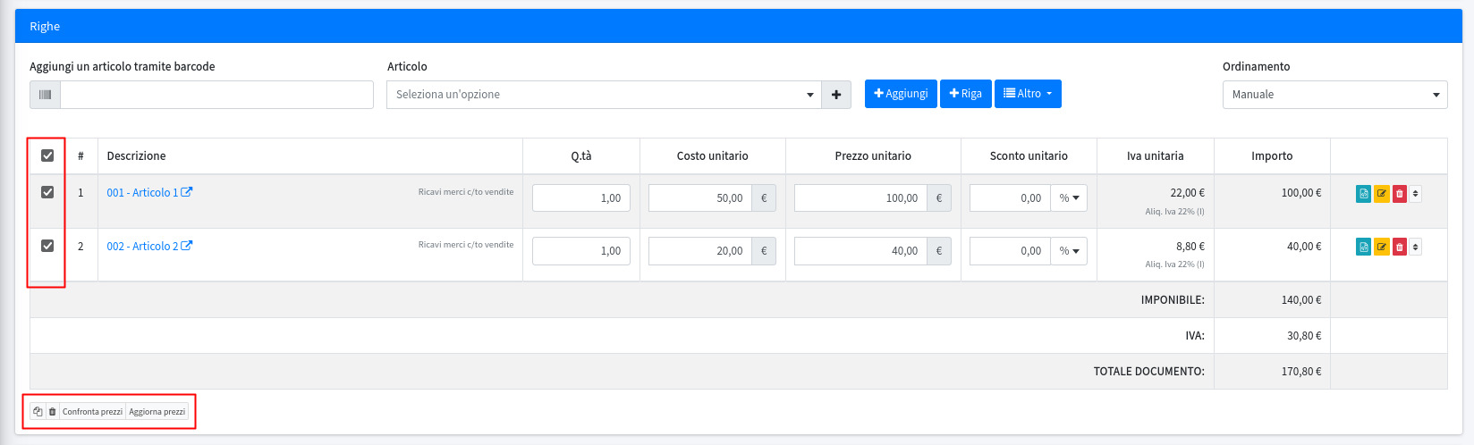The image size is (1474, 445).
Task: Open the '001 - Articolo 1' link
Action: [x=142, y=192]
